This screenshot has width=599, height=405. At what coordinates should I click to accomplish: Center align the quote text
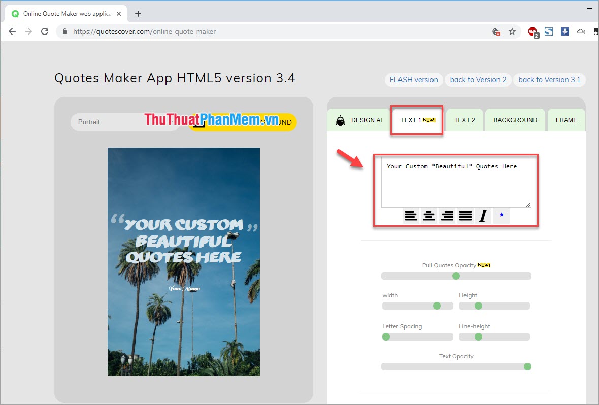pyautogui.click(x=429, y=215)
